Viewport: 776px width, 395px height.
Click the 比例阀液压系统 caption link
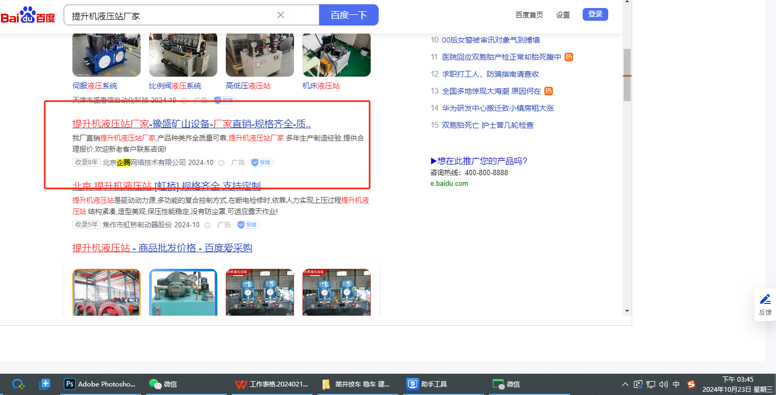pyautogui.click(x=175, y=86)
